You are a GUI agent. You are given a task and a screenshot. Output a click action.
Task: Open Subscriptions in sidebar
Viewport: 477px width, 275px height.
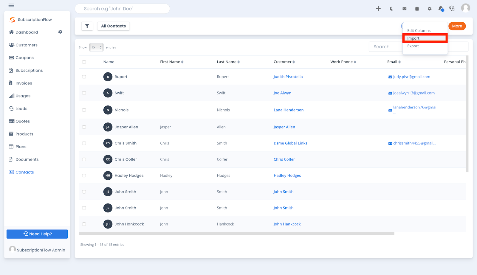[x=26, y=71]
